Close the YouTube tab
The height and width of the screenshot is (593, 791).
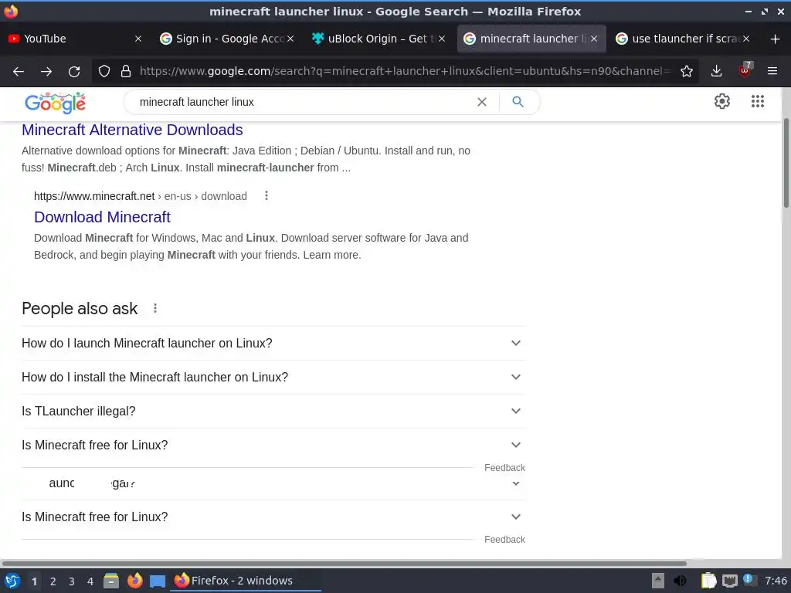point(138,39)
